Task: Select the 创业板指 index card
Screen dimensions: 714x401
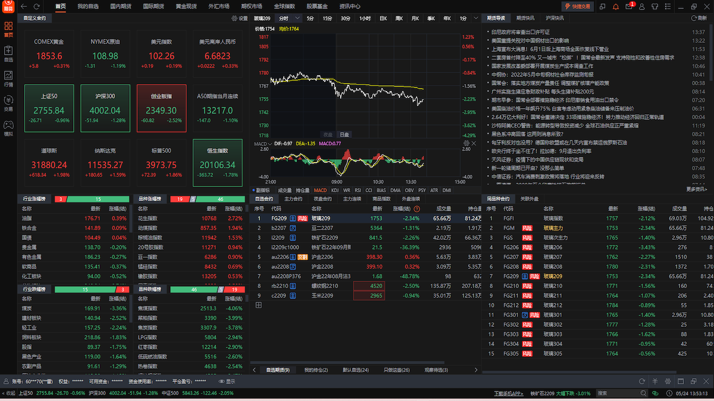Action: pyautogui.click(x=161, y=108)
